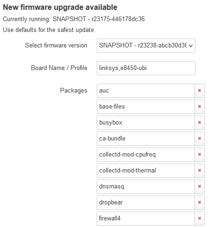Click the collectd-mod-cpufreq text field
The image size is (210, 227).
(x=146, y=155)
